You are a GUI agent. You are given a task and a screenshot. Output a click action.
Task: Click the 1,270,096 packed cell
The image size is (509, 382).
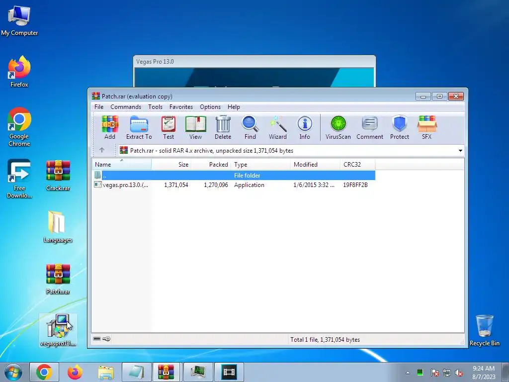pyautogui.click(x=216, y=185)
